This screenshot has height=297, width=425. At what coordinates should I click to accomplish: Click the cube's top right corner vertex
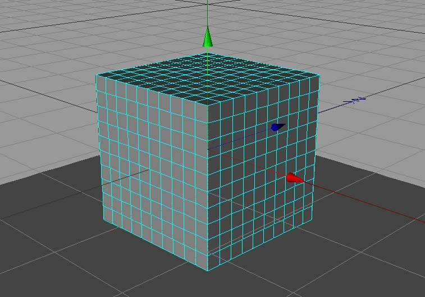[319, 74]
